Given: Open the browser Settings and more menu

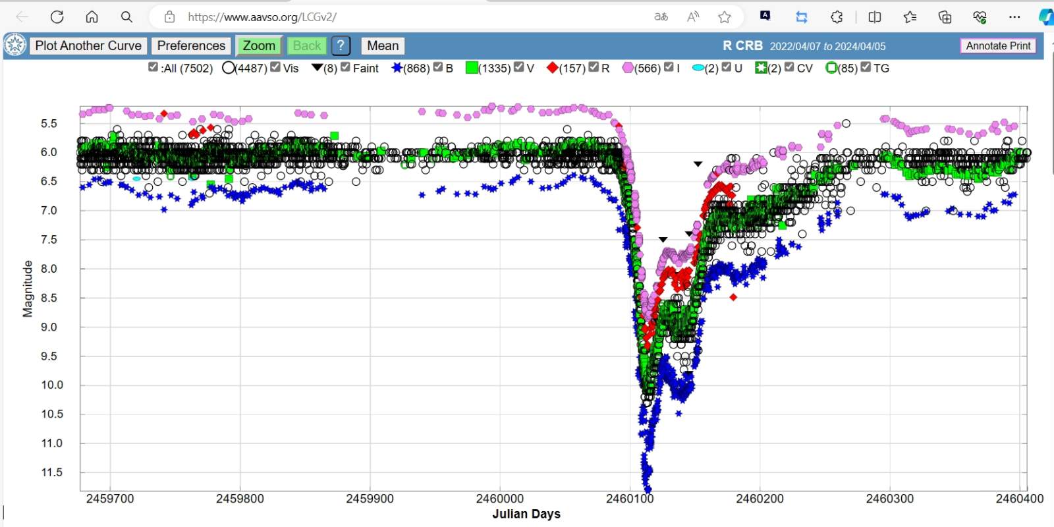Looking at the screenshot, I should (1014, 17).
